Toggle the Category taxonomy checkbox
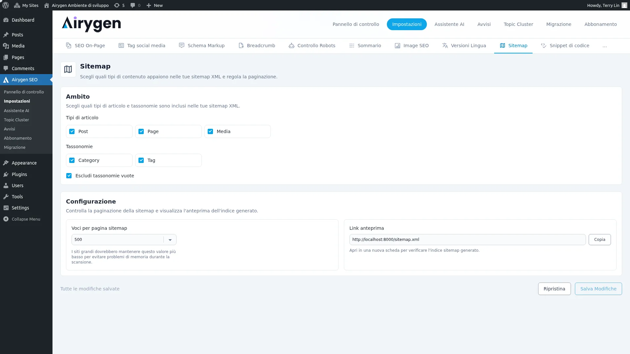Screen dimensions: 630x354 tap(72, 160)
